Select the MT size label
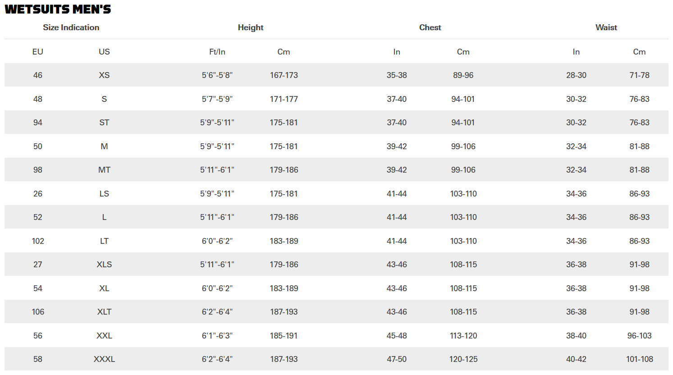This screenshot has height=375, width=673. [x=104, y=170]
